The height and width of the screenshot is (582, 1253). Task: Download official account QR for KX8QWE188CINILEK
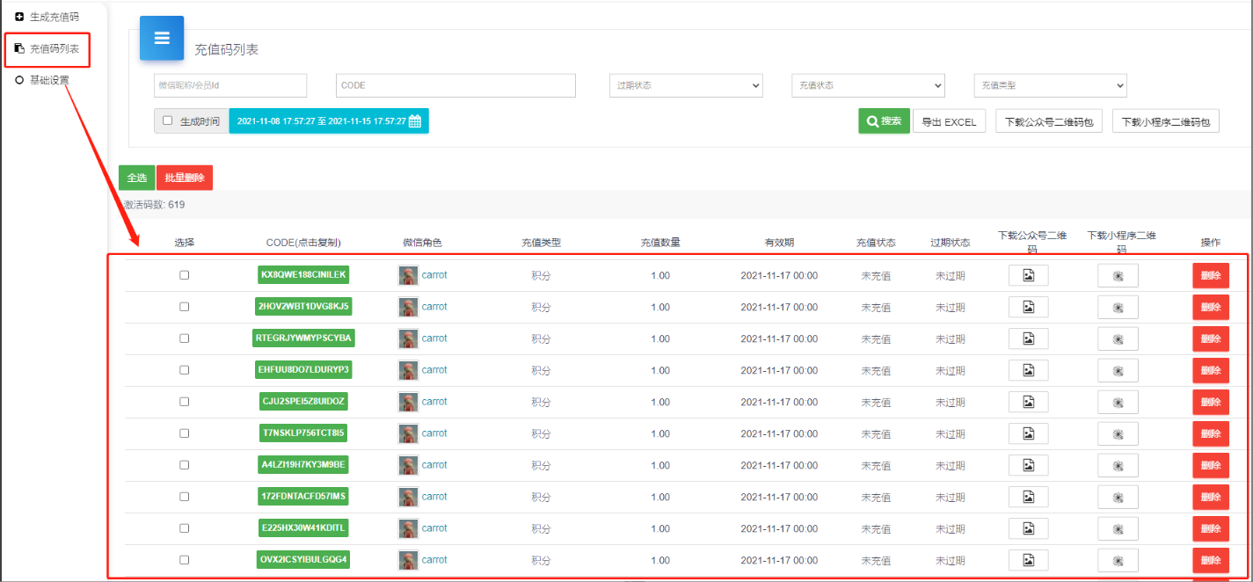(x=1028, y=276)
